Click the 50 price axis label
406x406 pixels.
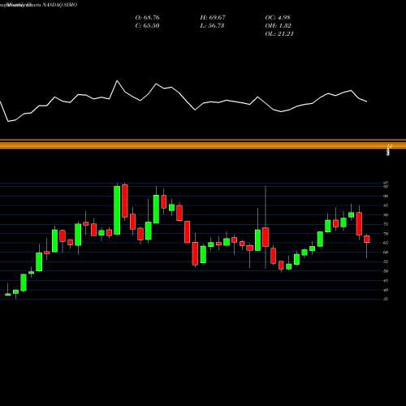coord(386,271)
